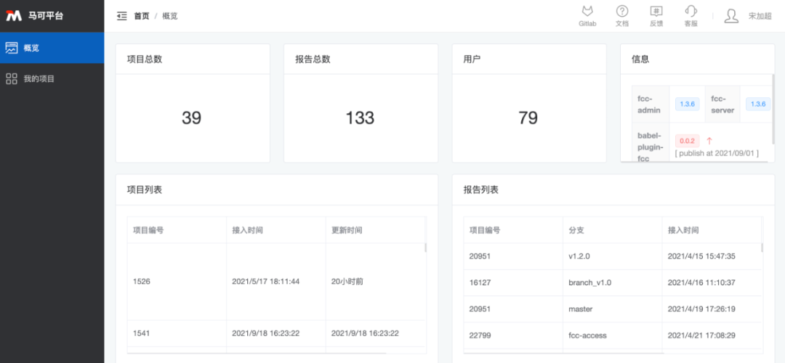Open the 客服 headset icon
The width and height of the screenshot is (785, 363).
[x=691, y=12]
